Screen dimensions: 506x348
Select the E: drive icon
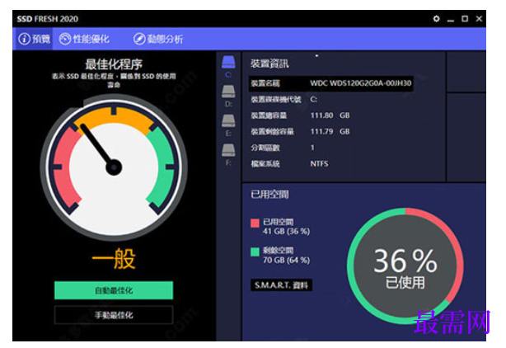[x=228, y=125]
